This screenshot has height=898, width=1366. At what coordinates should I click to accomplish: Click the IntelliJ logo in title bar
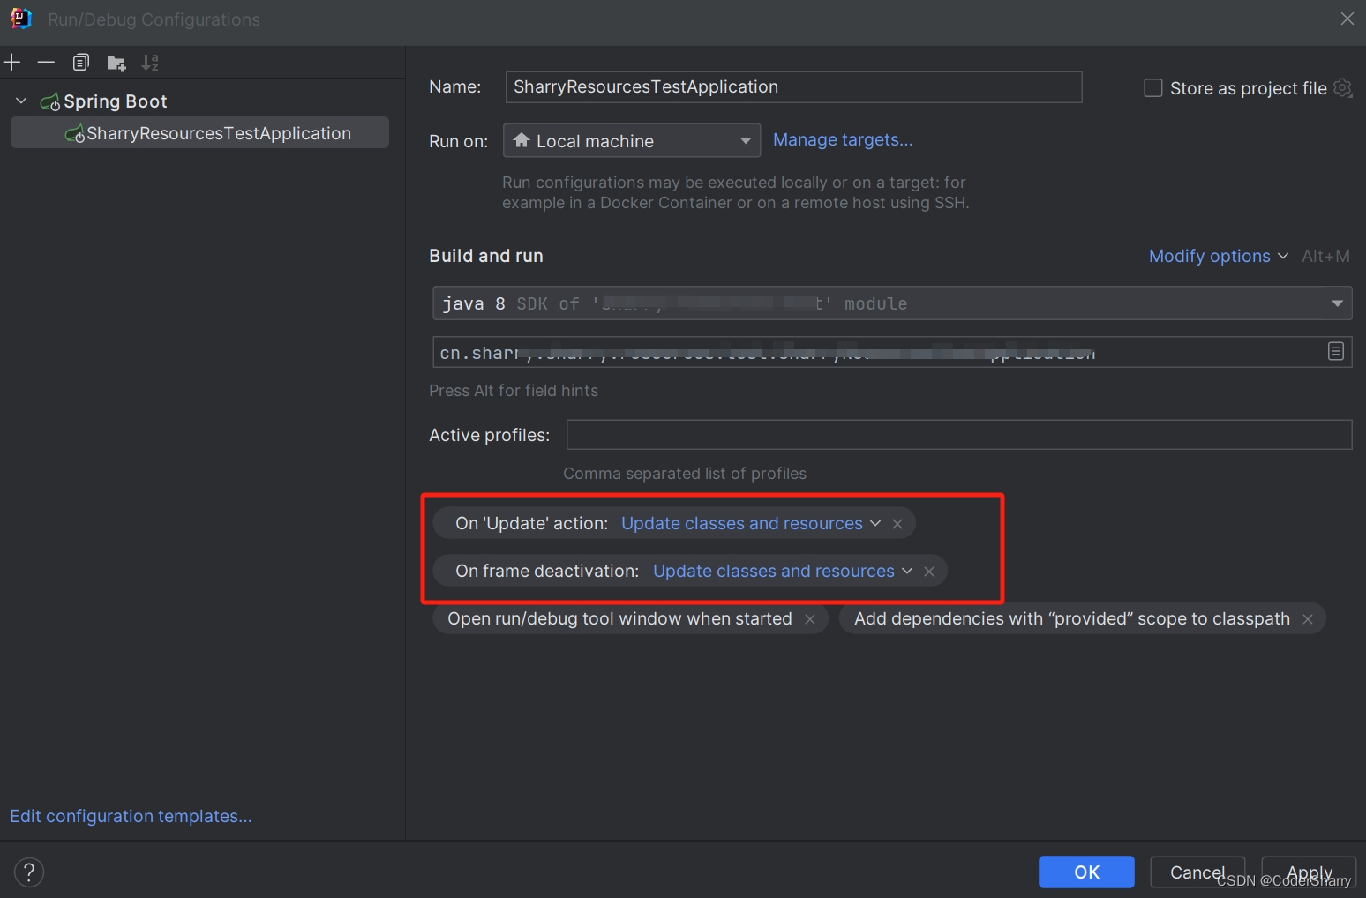point(20,19)
